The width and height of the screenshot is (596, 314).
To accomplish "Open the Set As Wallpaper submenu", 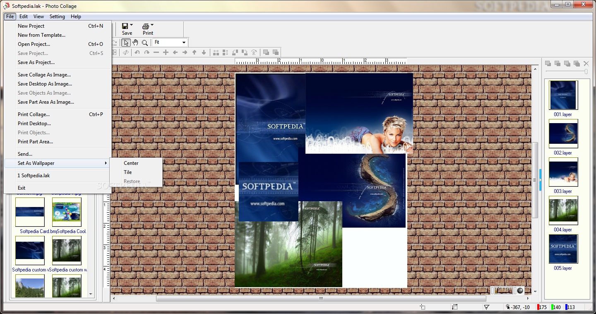I will tap(58, 163).
